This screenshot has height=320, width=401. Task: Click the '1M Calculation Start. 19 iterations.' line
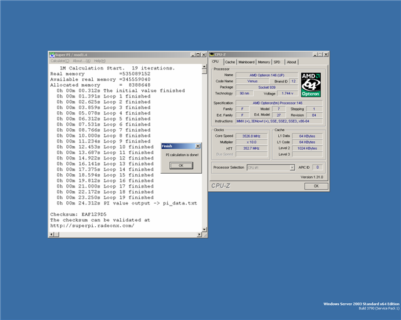pyautogui.click(x=117, y=68)
